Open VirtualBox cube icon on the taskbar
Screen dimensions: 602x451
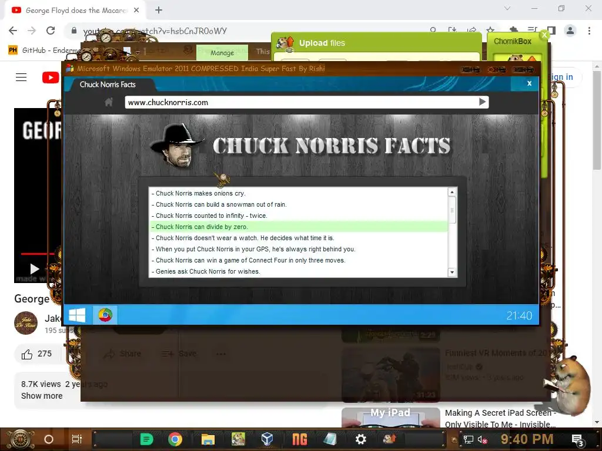pyautogui.click(x=267, y=439)
